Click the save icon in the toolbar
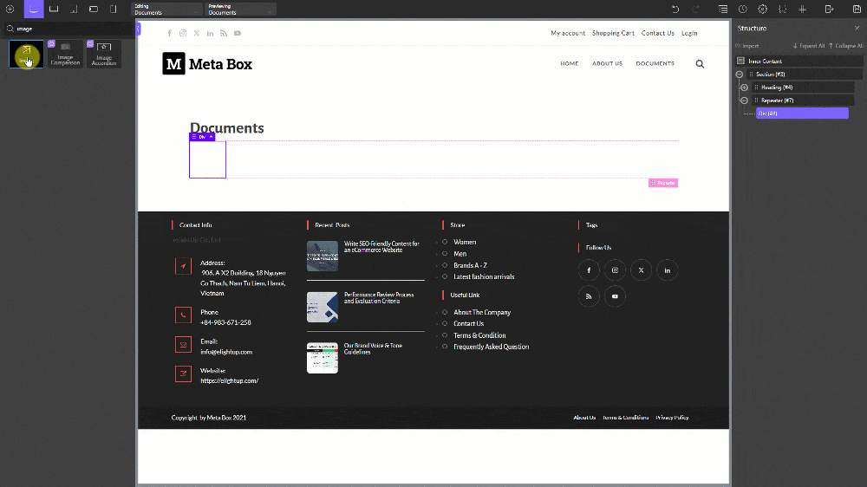 pyautogui.click(x=857, y=9)
